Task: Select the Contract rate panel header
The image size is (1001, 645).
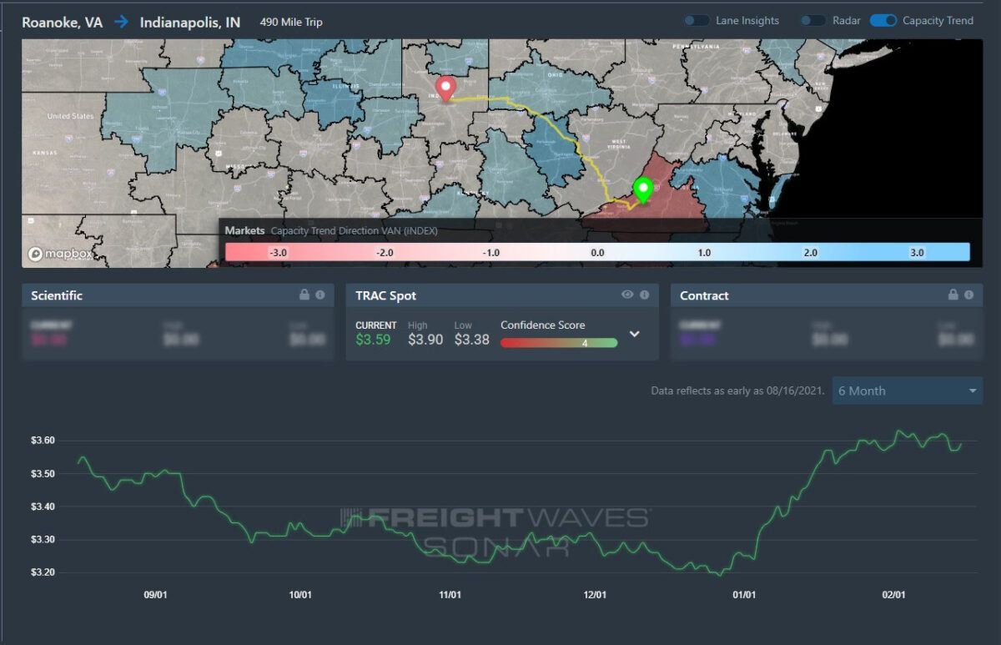Action: (x=704, y=295)
